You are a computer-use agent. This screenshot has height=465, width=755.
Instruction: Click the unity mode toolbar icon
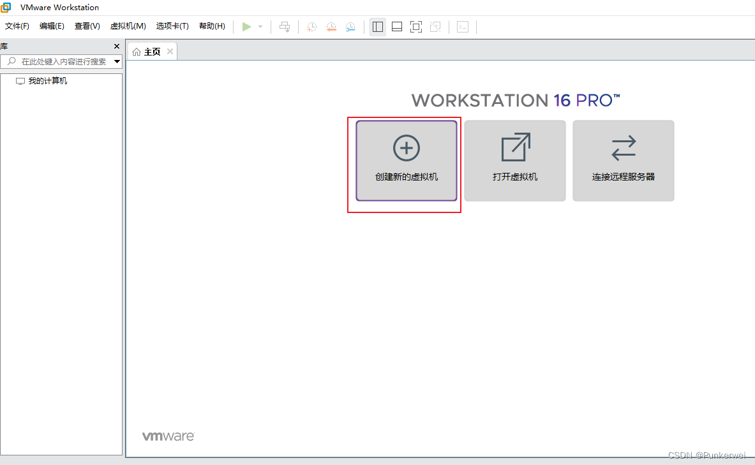coord(435,27)
